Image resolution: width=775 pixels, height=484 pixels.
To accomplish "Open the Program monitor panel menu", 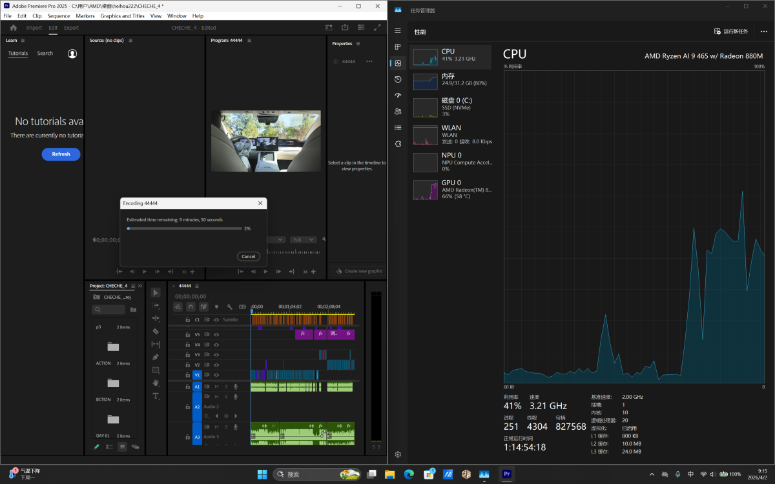I will click(x=249, y=41).
